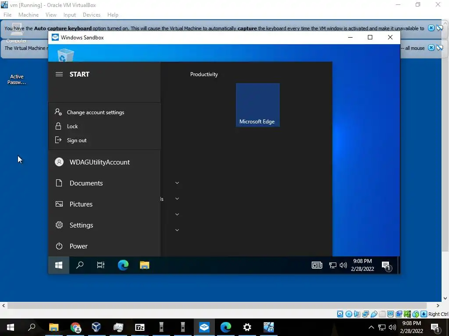Click the VirtualBox display status icon
Screen dimensions: 449x336
pyautogui.click(x=390, y=314)
